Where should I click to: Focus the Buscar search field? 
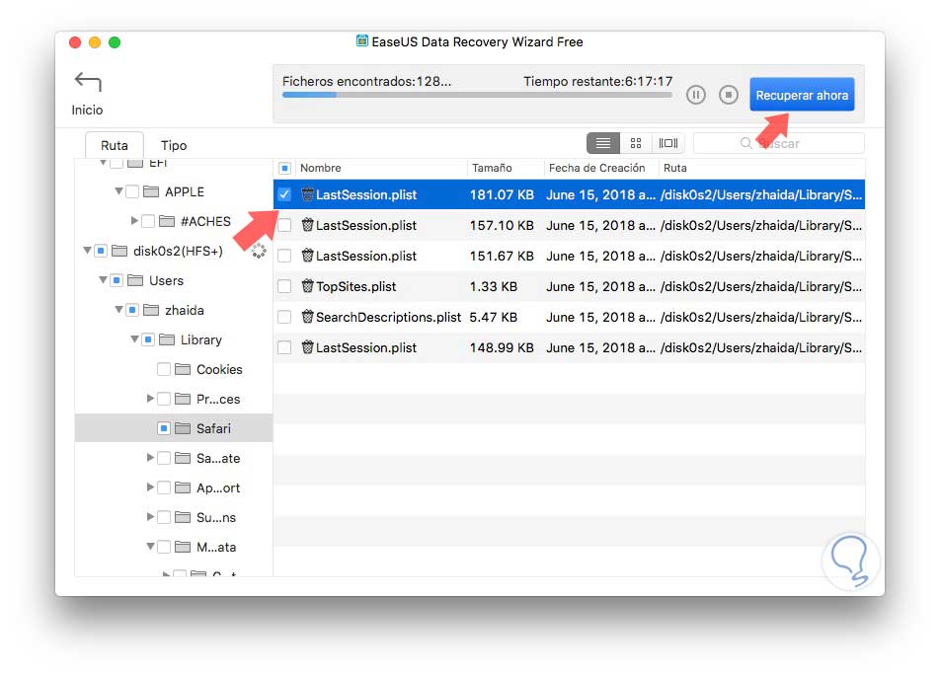[779, 143]
